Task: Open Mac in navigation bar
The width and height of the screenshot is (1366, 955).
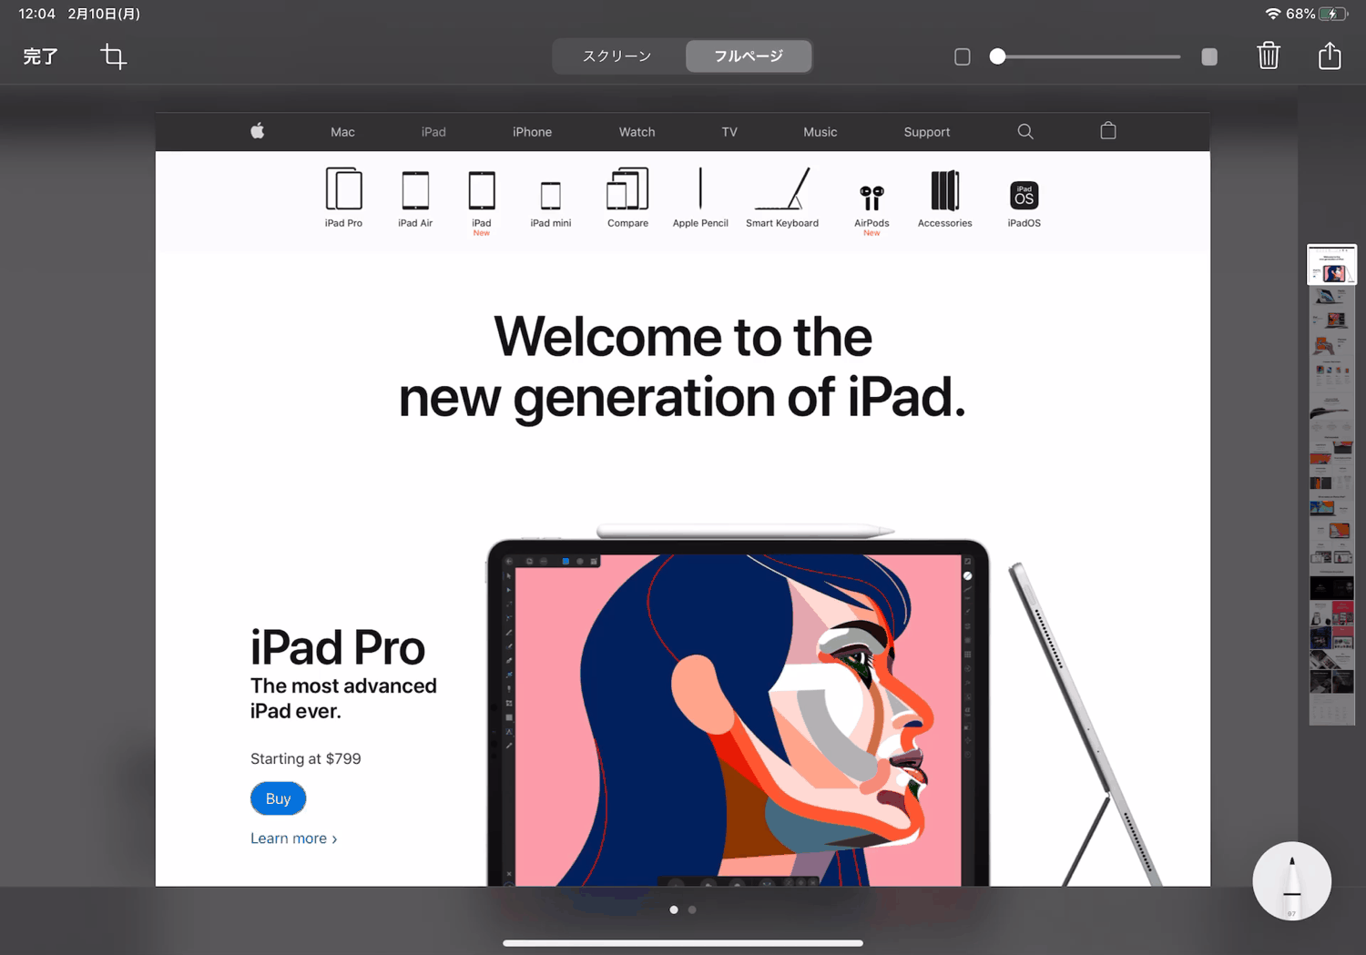Action: (342, 132)
